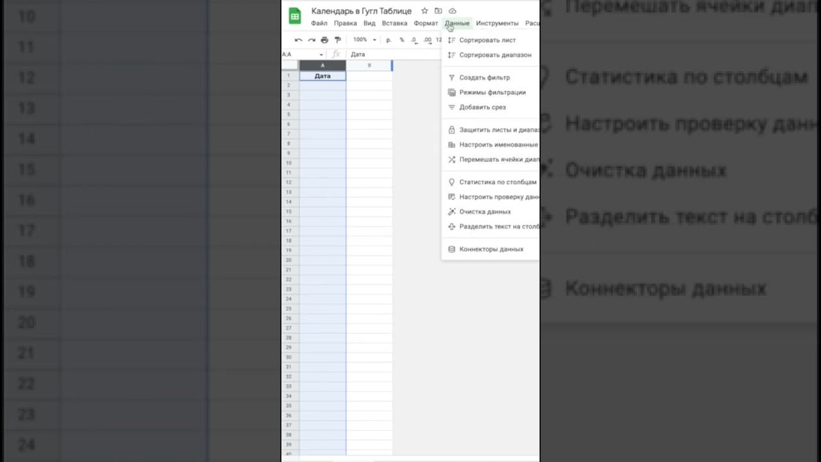Select row 39 header
The height and width of the screenshot is (462, 821).
(x=290, y=445)
